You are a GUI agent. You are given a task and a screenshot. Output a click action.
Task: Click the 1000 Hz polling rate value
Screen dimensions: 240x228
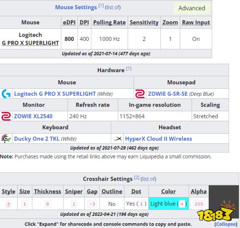tap(110, 39)
